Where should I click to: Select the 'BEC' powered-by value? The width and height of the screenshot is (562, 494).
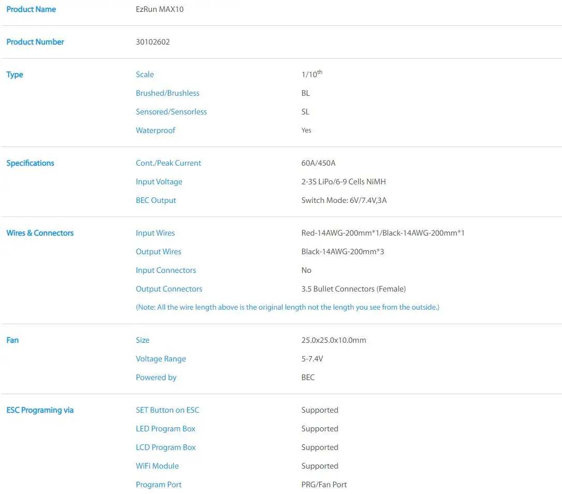pyautogui.click(x=308, y=378)
